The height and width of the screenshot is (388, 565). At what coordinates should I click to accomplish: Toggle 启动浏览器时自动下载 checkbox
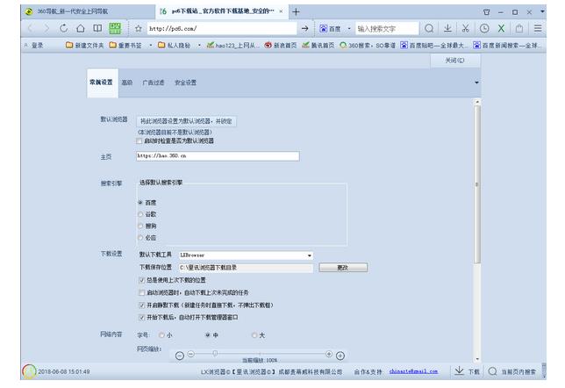[141, 293]
